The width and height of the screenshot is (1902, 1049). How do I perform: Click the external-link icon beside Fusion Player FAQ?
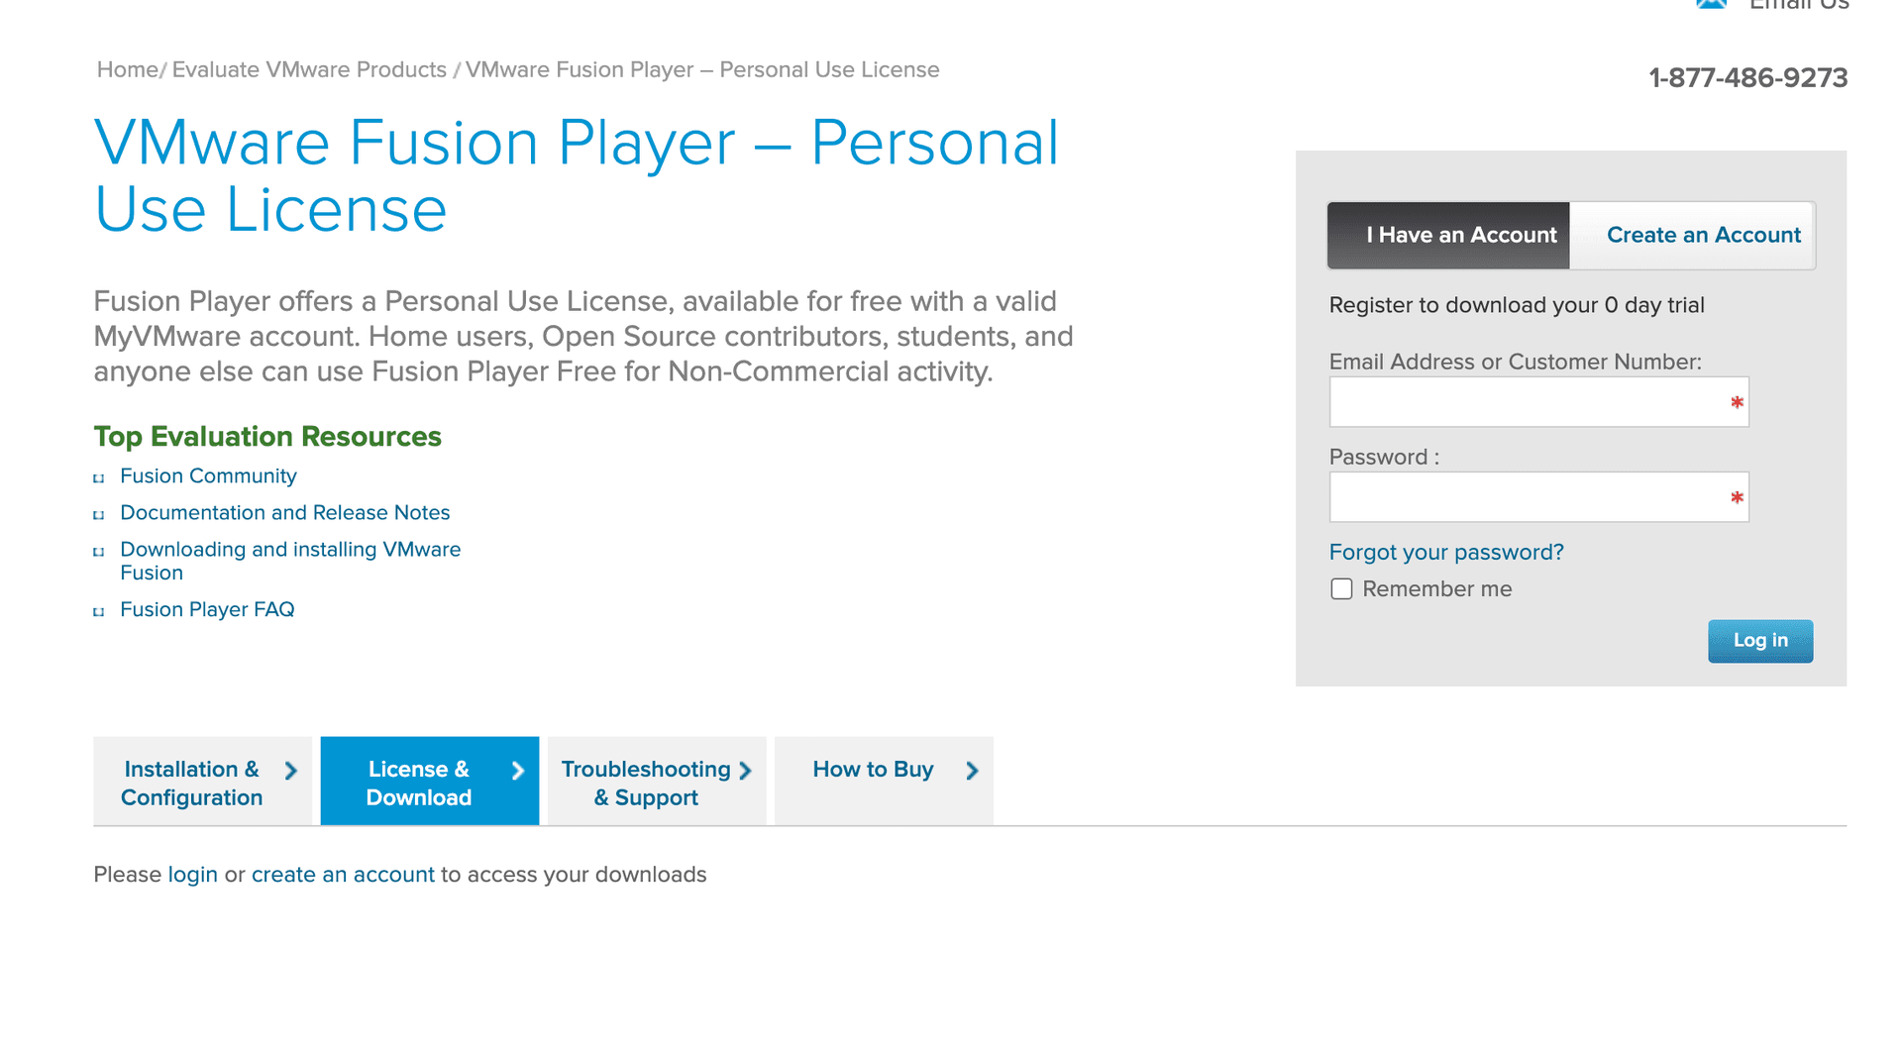tap(100, 611)
